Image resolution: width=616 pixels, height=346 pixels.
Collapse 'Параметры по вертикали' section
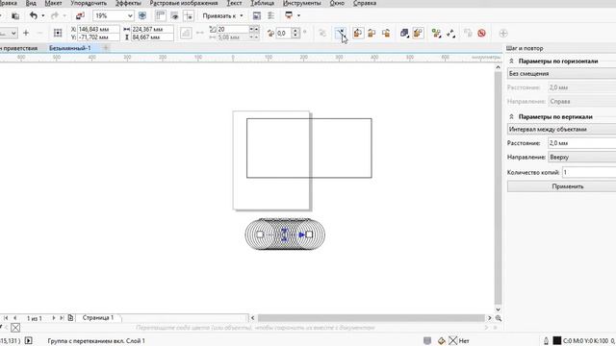(511, 117)
